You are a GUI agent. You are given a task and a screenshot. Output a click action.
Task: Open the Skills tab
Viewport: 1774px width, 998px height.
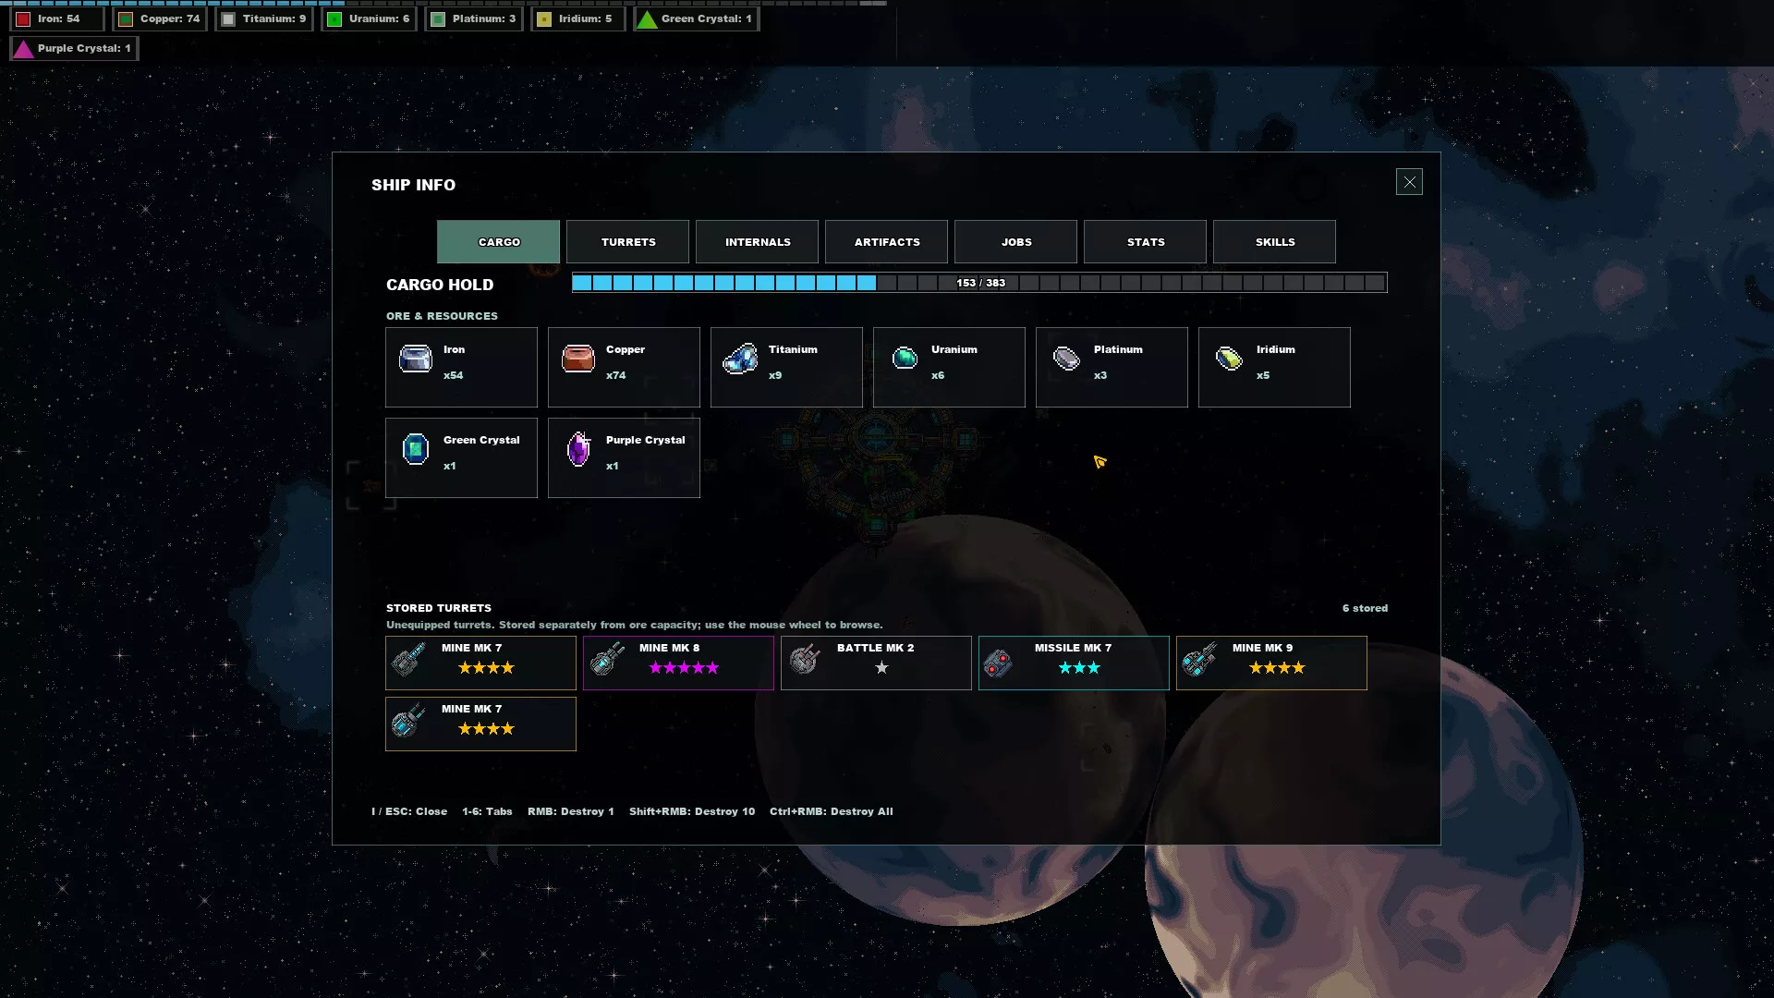1274,241
